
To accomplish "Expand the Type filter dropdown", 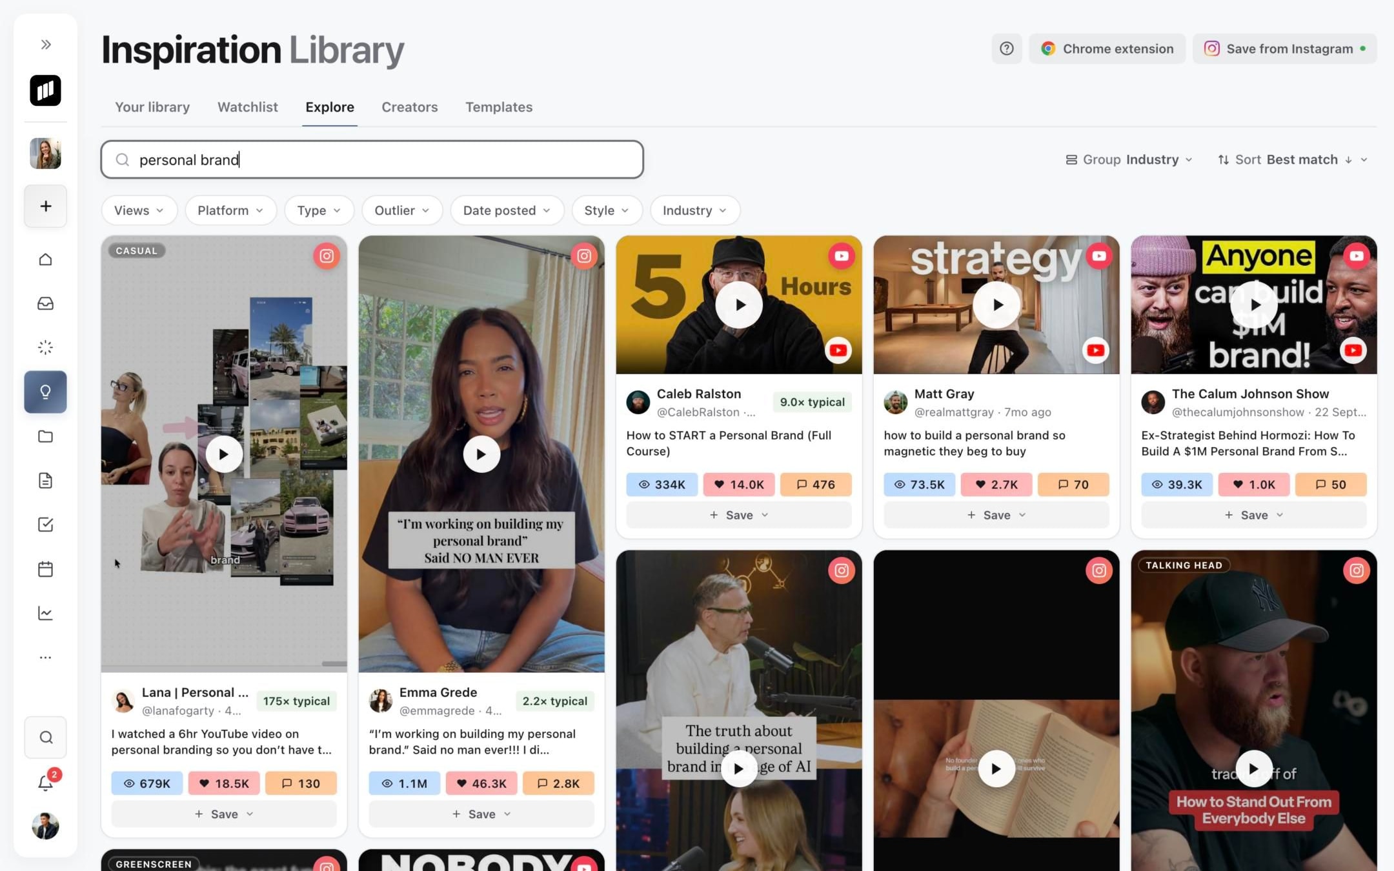I will (x=319, y=210).
